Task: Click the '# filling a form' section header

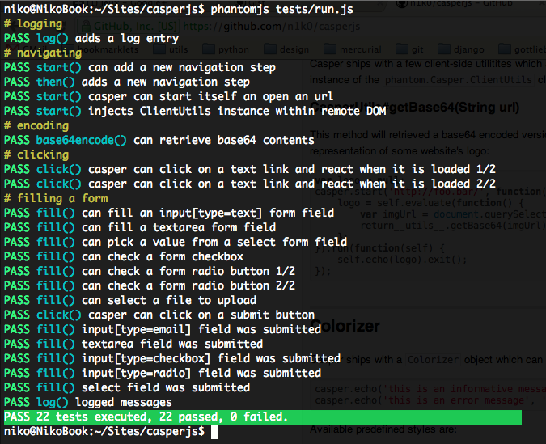Action: click(x=56, y=198)
